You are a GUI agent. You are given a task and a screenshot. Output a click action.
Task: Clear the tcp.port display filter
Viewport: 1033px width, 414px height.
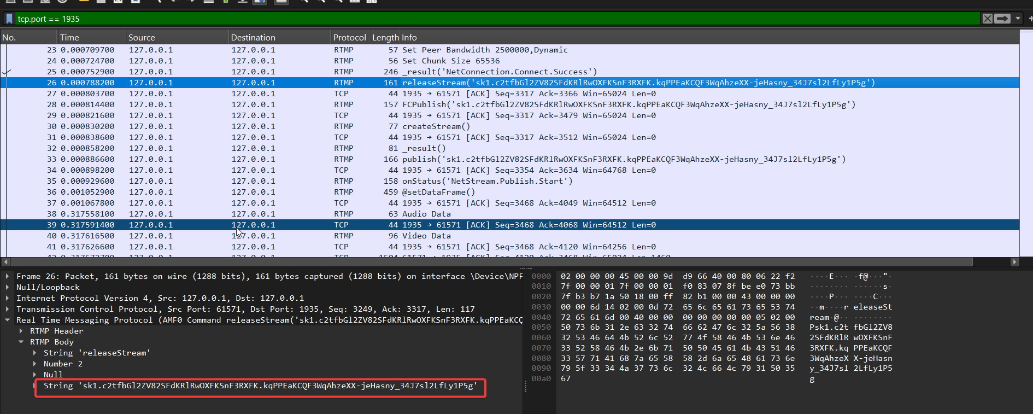point(987,19)
